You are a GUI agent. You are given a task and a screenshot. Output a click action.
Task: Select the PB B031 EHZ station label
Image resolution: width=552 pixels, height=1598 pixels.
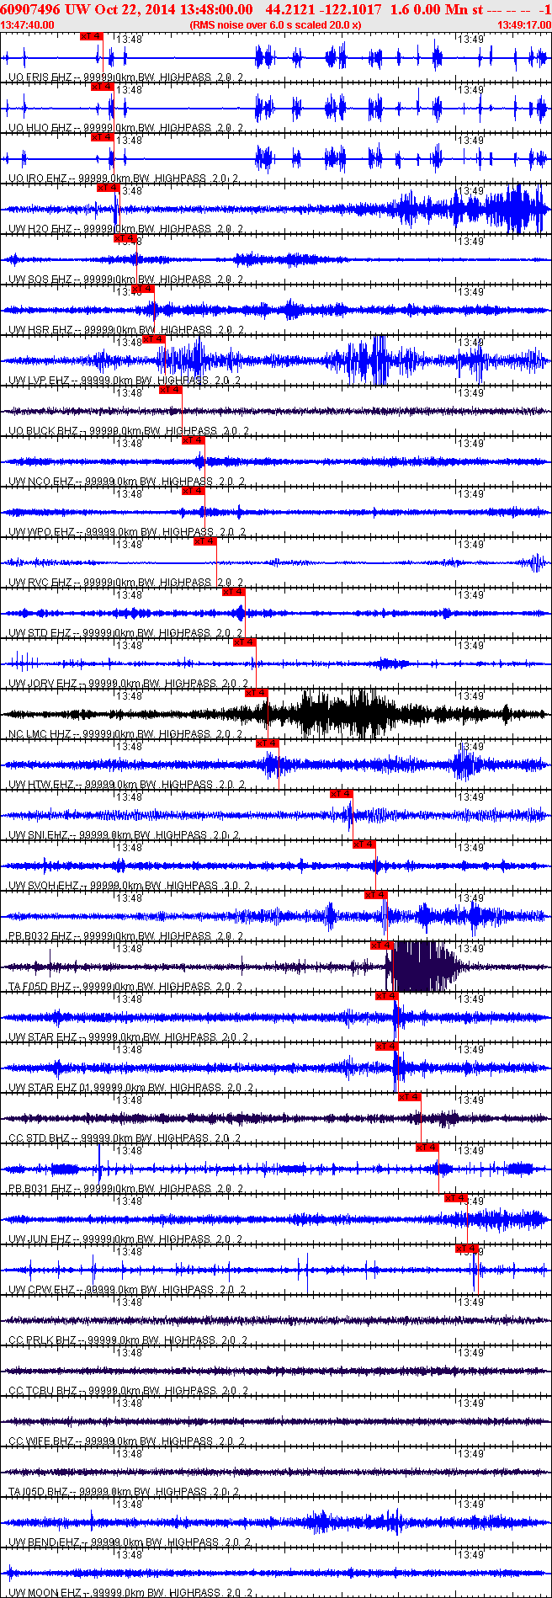pyautogui.click(x=126, y=1189)
